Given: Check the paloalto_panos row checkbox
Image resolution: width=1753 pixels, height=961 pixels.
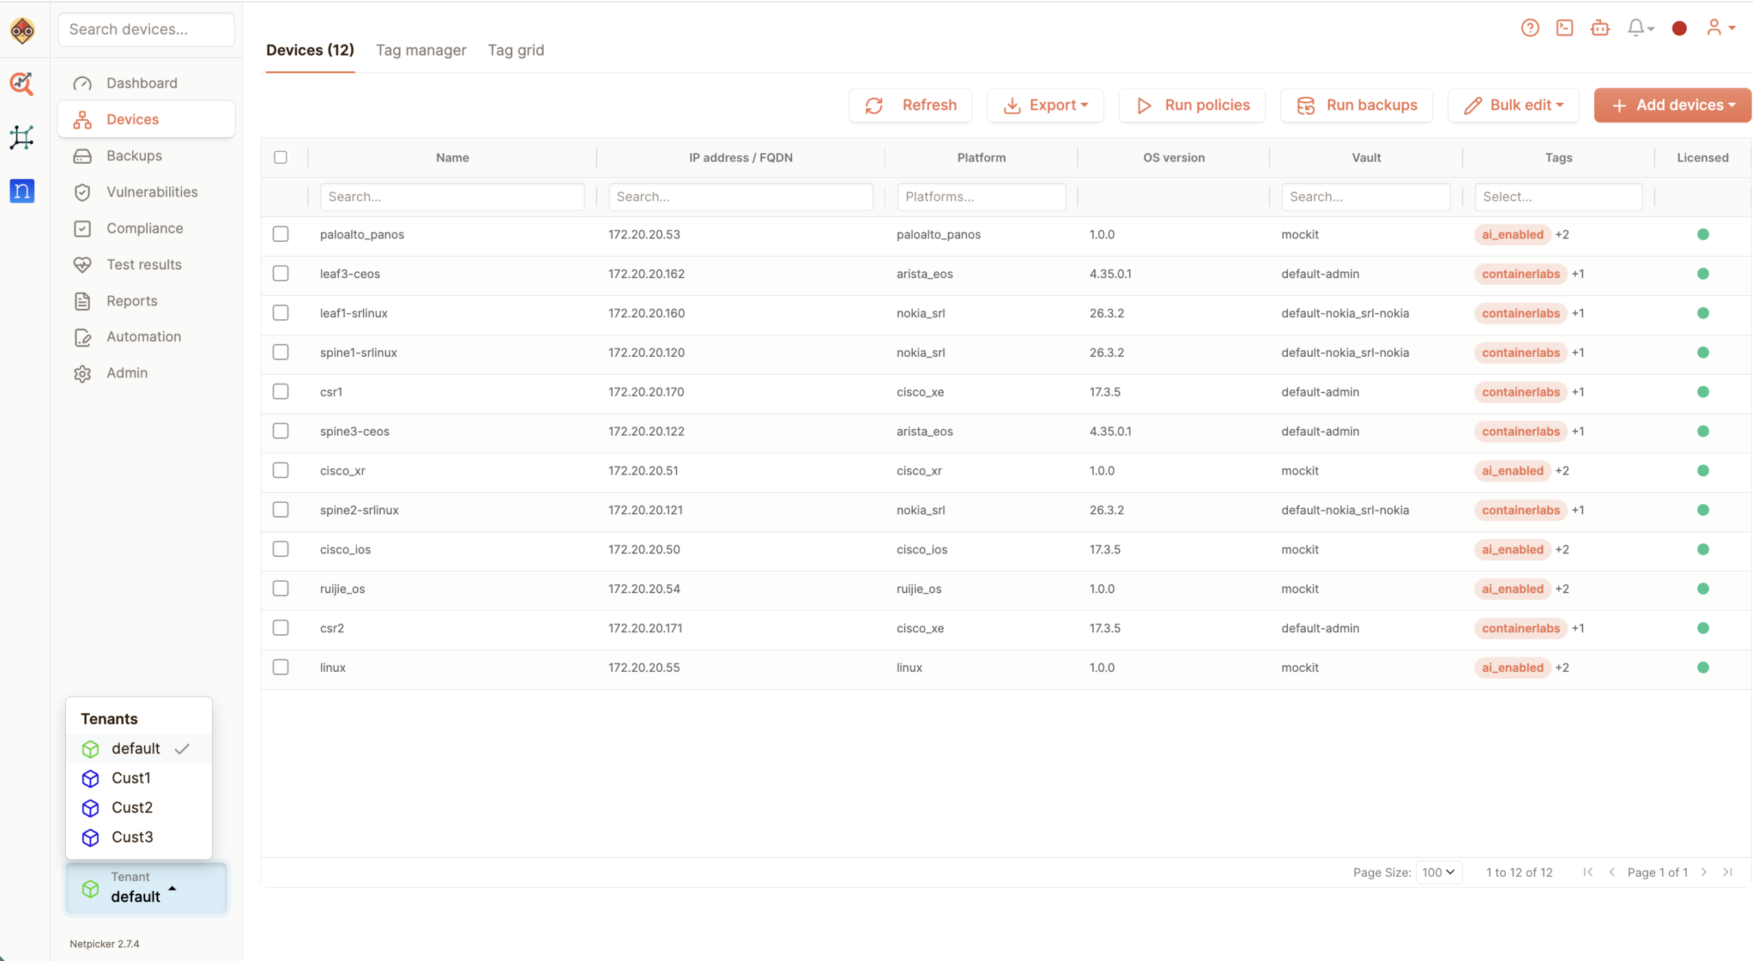Looking at the screenshot, I should [x=281, y=234].
